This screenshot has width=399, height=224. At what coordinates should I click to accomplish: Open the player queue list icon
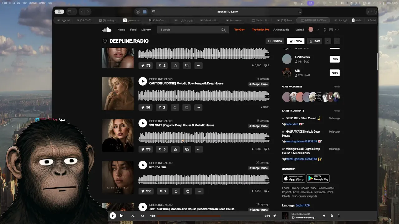[339, 216]
